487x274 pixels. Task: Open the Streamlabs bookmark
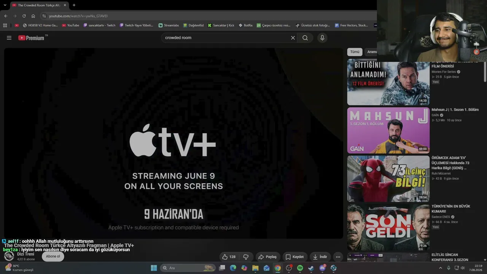pyautogui.click(x=169, y=25)
